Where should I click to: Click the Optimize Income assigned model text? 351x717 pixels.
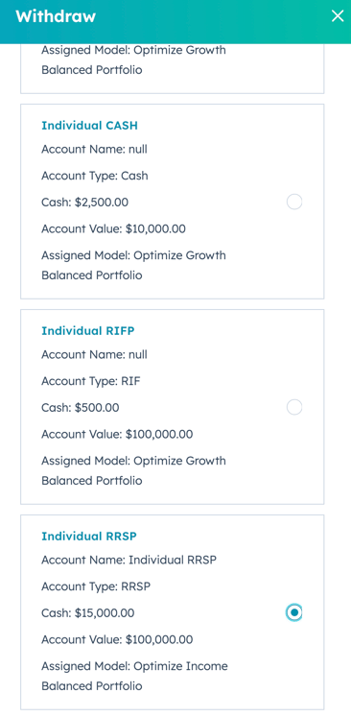coord(134,676)
